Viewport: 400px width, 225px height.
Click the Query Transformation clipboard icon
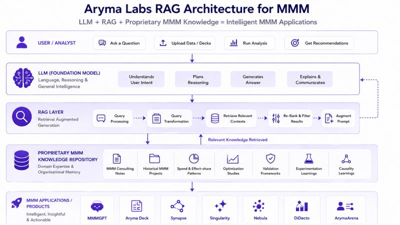click(156, 118)
